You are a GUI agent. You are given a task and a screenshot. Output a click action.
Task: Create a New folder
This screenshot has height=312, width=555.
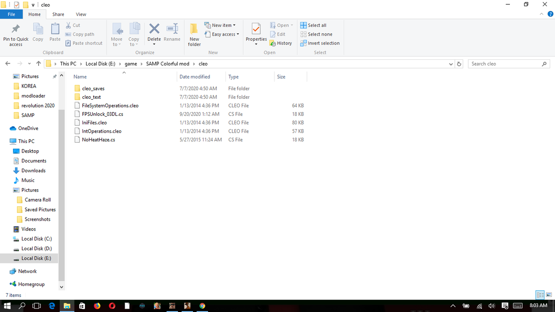point(194,35)
